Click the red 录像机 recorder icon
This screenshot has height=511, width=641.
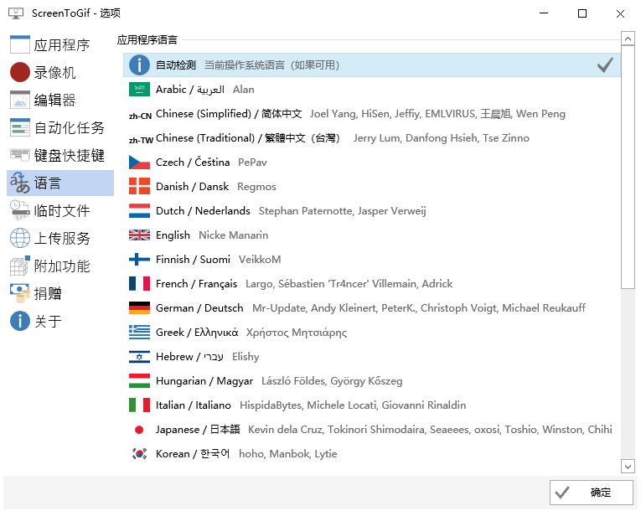coord(19,72)
